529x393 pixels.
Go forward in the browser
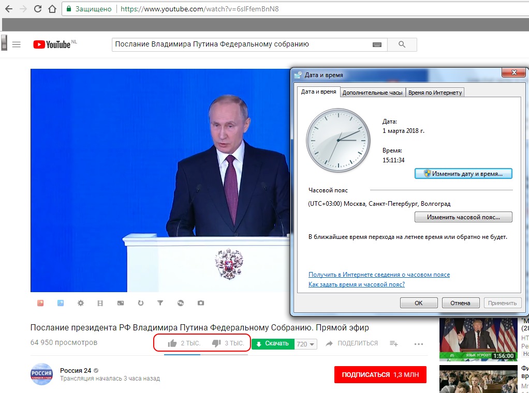point(23,9)
